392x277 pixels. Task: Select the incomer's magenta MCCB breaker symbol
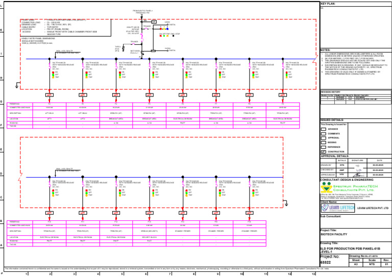point(142,37)
